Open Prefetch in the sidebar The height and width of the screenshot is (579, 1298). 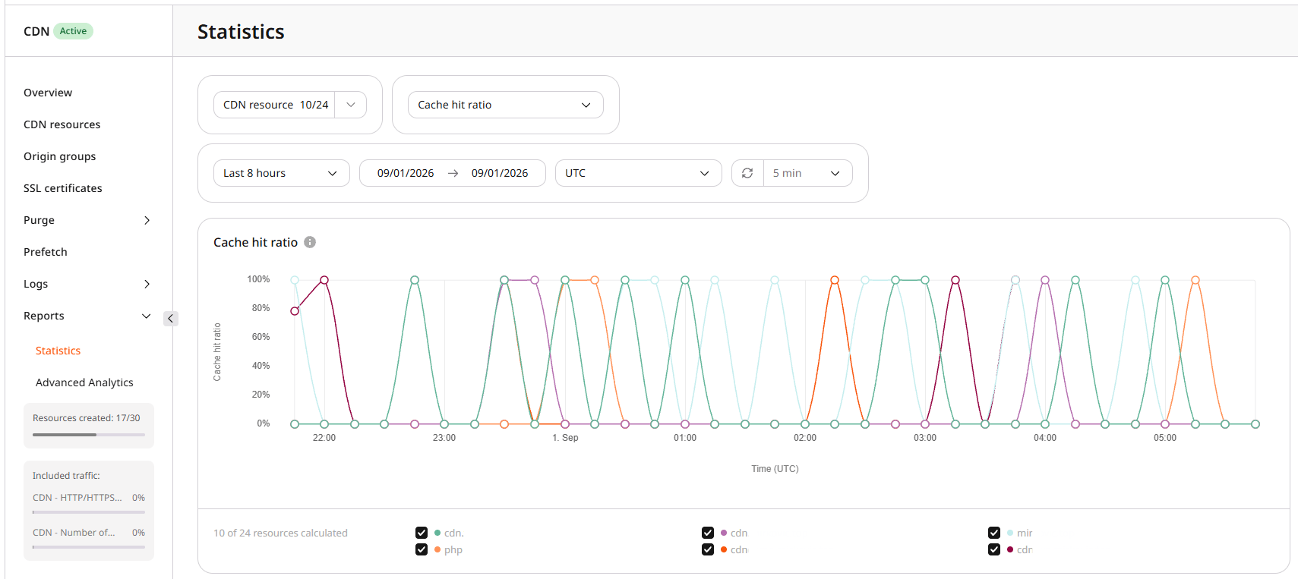[x=46, y=252]
